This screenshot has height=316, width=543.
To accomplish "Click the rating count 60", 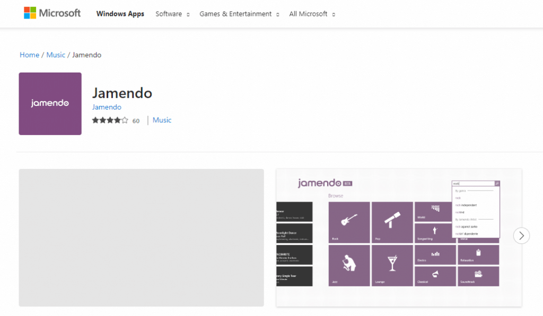I will (136, 121).
